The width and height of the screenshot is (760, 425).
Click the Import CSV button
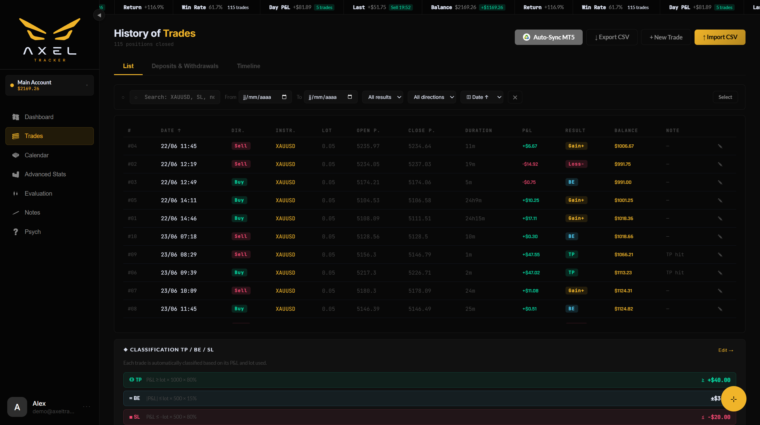(720, 37)
